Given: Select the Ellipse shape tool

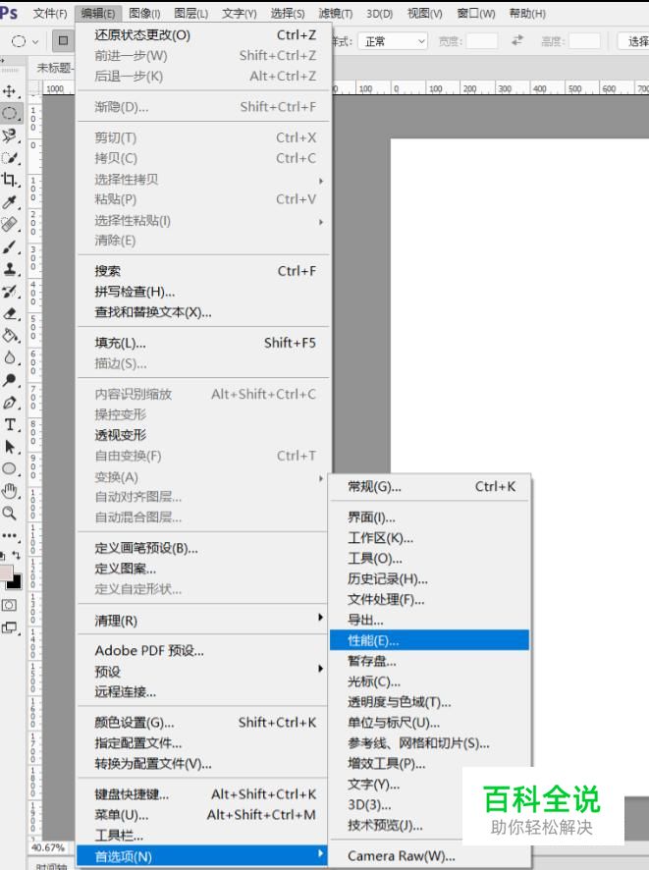Looking at the screenshot, I should click(10, 468).
